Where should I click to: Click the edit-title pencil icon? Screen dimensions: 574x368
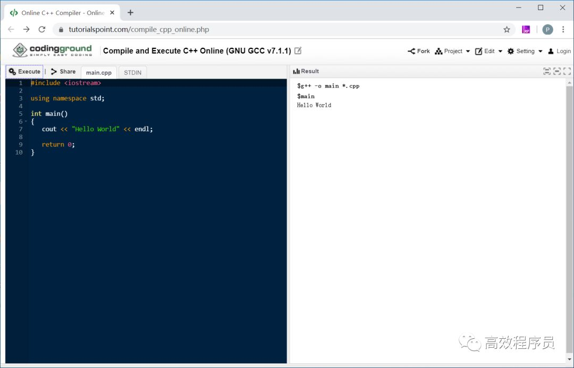tap(298, 50)
